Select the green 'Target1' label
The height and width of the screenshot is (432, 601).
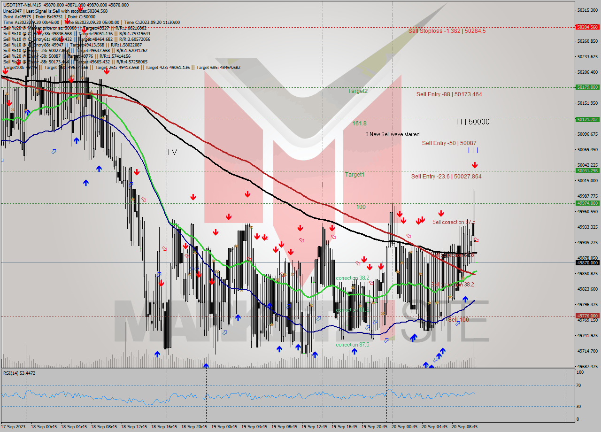pyautogui.click(x=354, y=175)
